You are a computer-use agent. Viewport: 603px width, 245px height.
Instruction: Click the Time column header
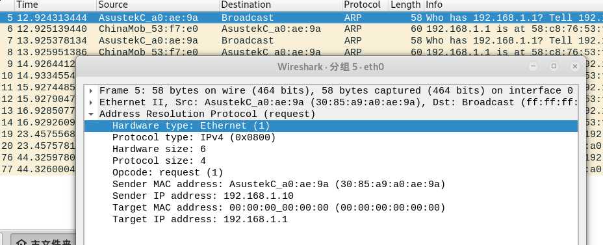[55, 5]
